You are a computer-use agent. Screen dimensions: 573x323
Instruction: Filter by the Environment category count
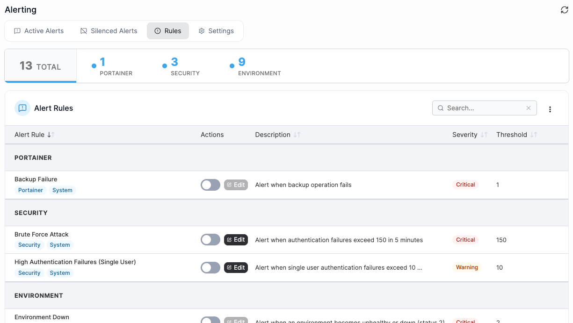coord(255,66)
